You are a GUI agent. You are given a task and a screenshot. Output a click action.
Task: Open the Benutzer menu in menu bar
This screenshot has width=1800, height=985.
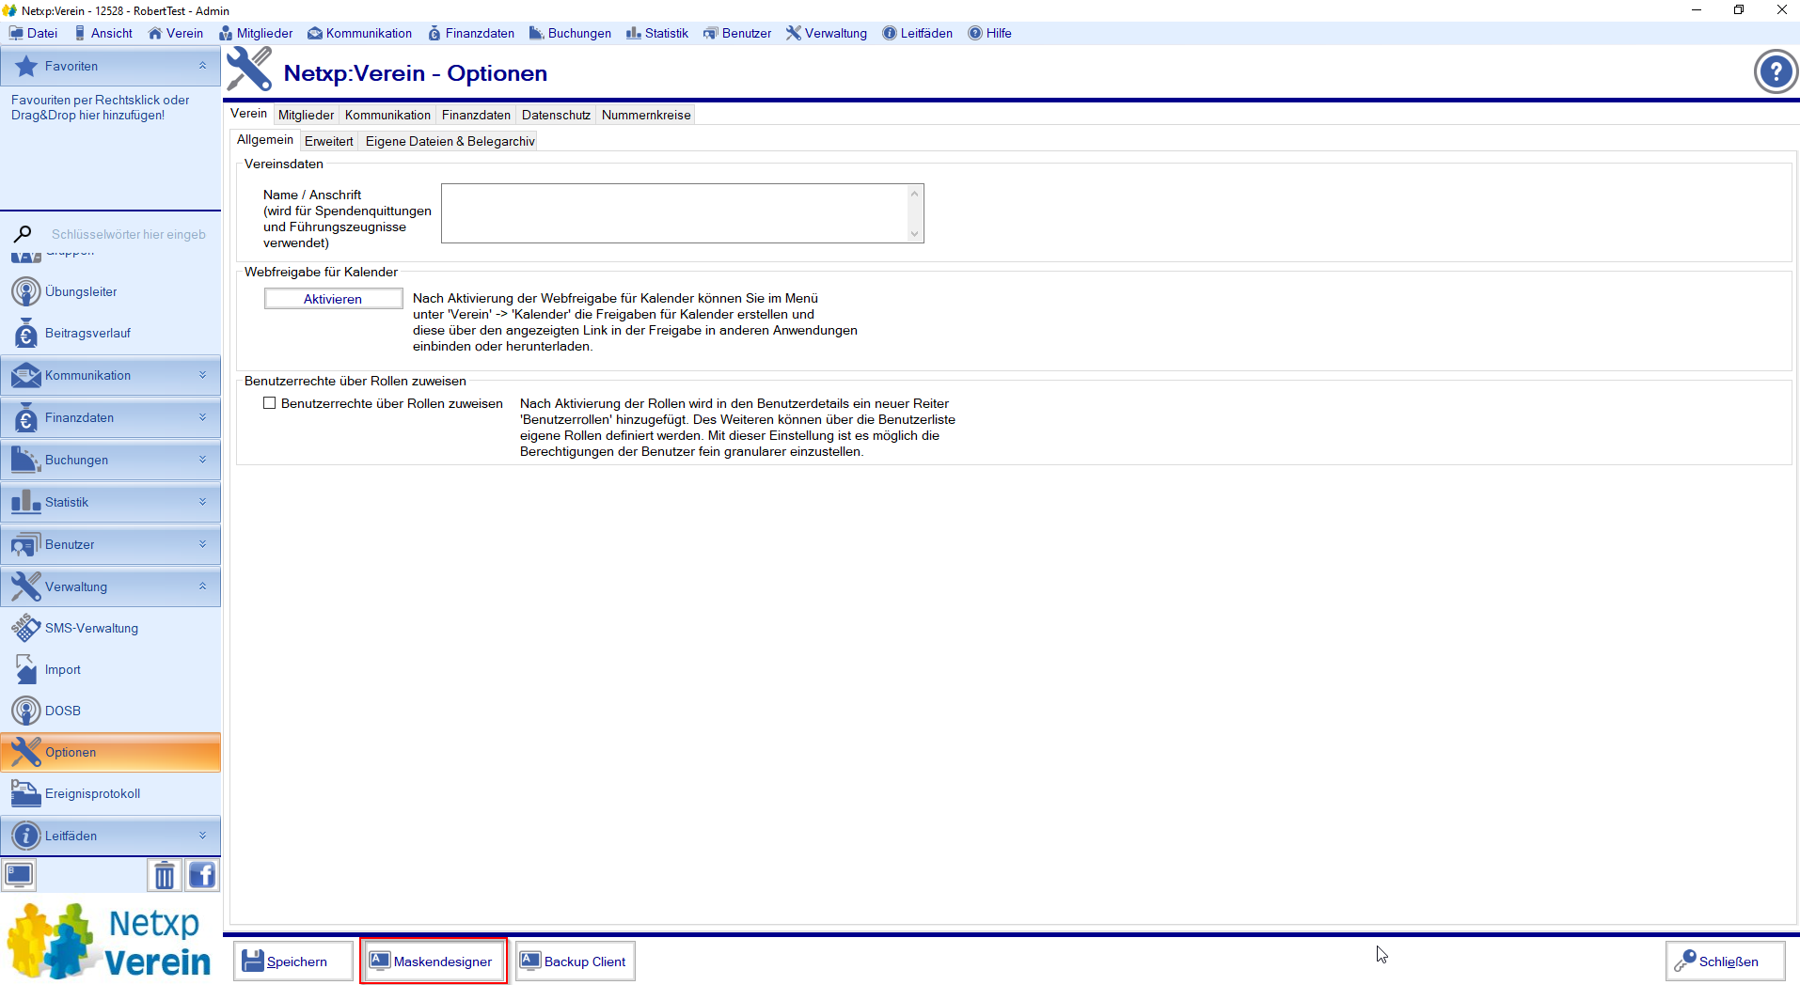737,33
